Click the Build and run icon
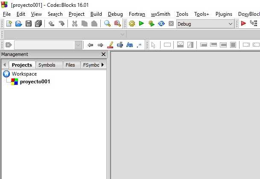This screenshot has height=179, width=260. [151, 23]
